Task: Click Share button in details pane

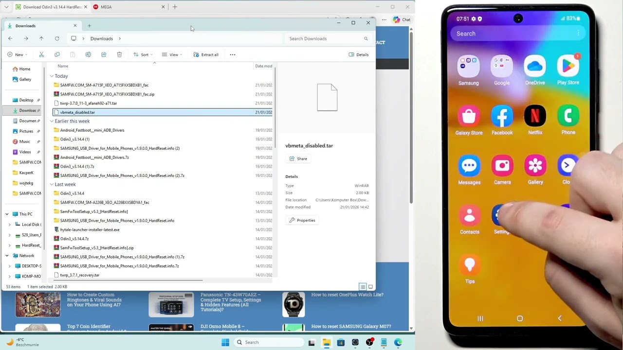Action: (x=298, y=158)
